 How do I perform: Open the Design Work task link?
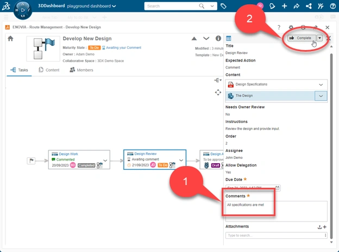point(68,154)
